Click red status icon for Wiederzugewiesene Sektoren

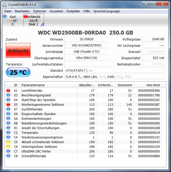point(8,104)
